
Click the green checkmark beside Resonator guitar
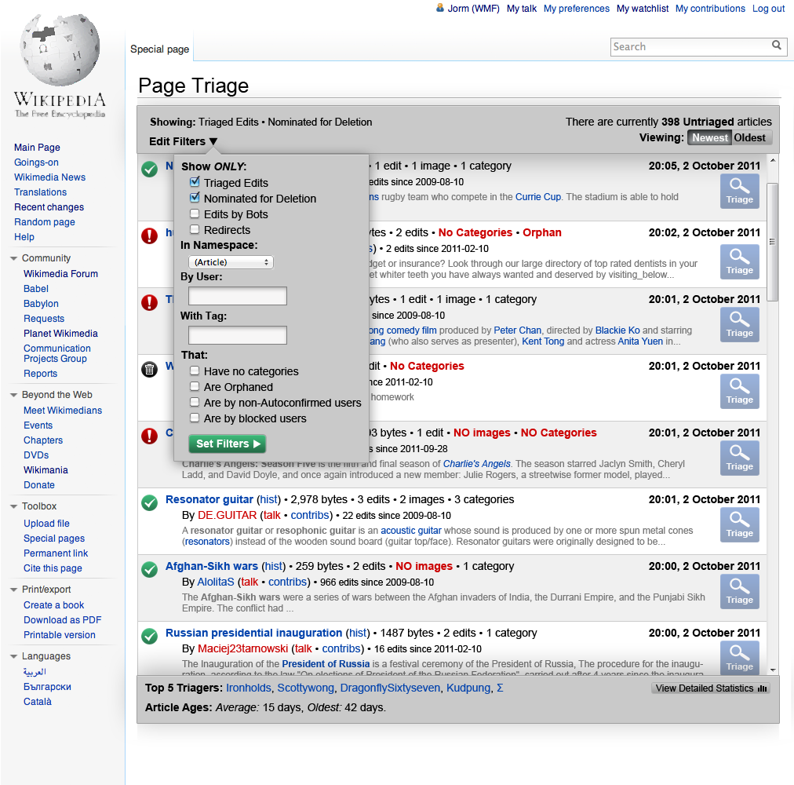(x=149, y=502)
